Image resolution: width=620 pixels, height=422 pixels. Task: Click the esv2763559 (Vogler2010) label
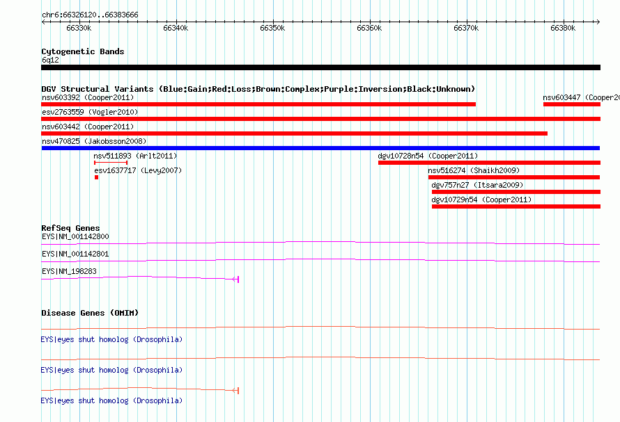click(90, 112)
